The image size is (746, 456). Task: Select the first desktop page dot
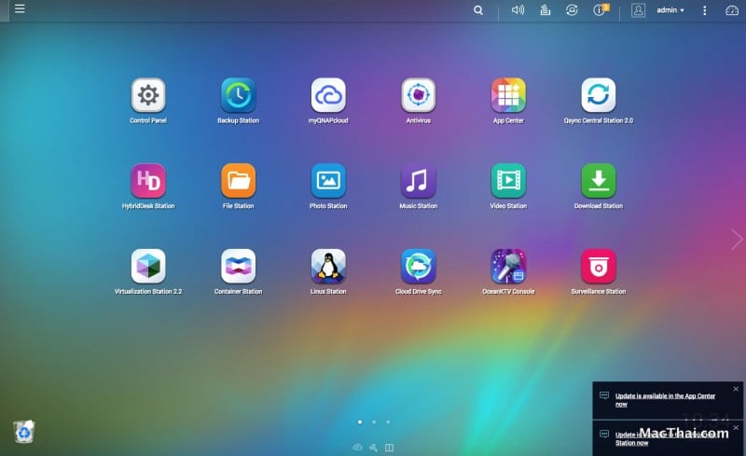click(x=360, y=421)
